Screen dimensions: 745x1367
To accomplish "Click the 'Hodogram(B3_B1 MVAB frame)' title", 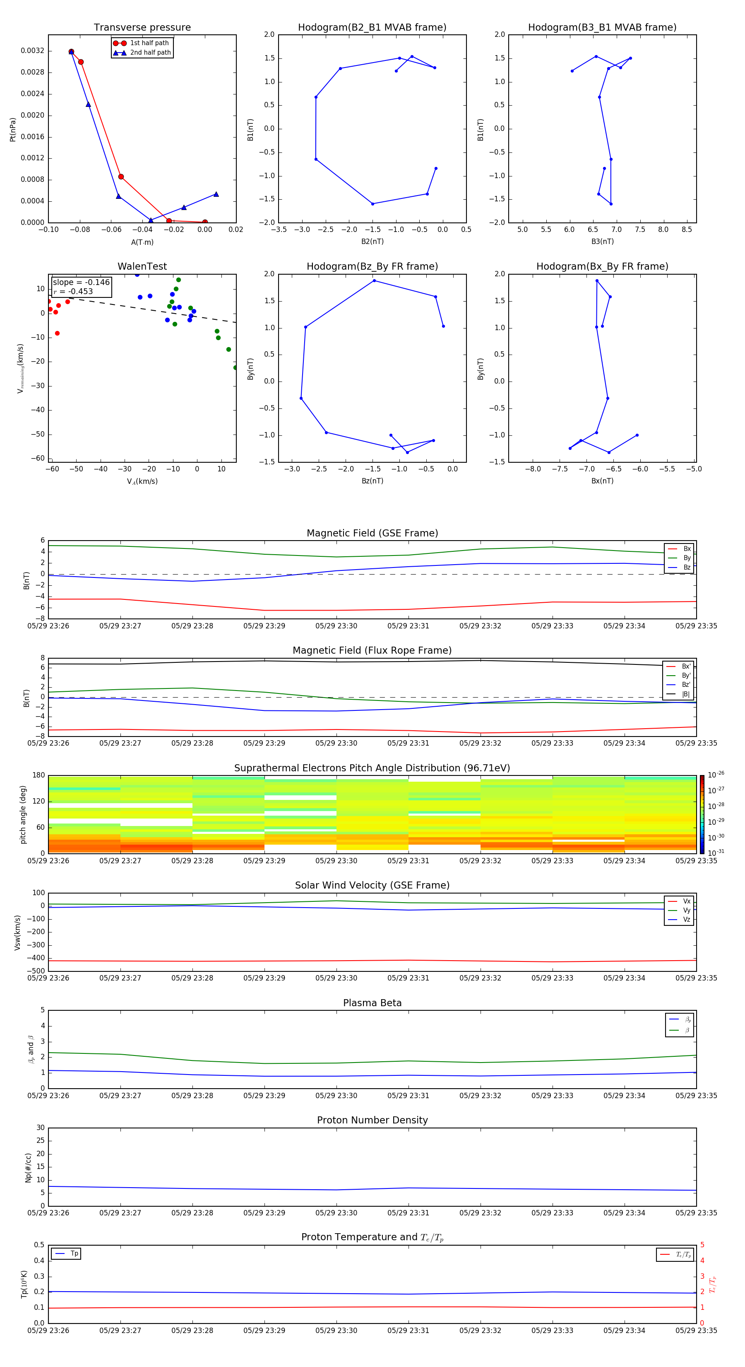I will click(x=602, y=28).
